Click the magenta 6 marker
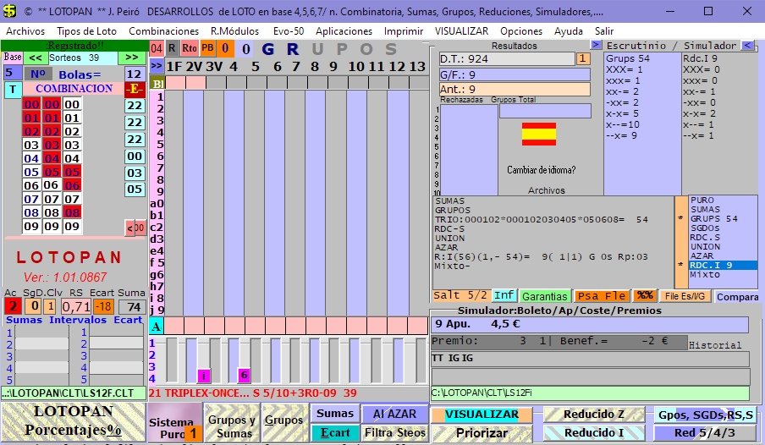The height and width of the screenshot is (445, 765). [x=244, y=375]
